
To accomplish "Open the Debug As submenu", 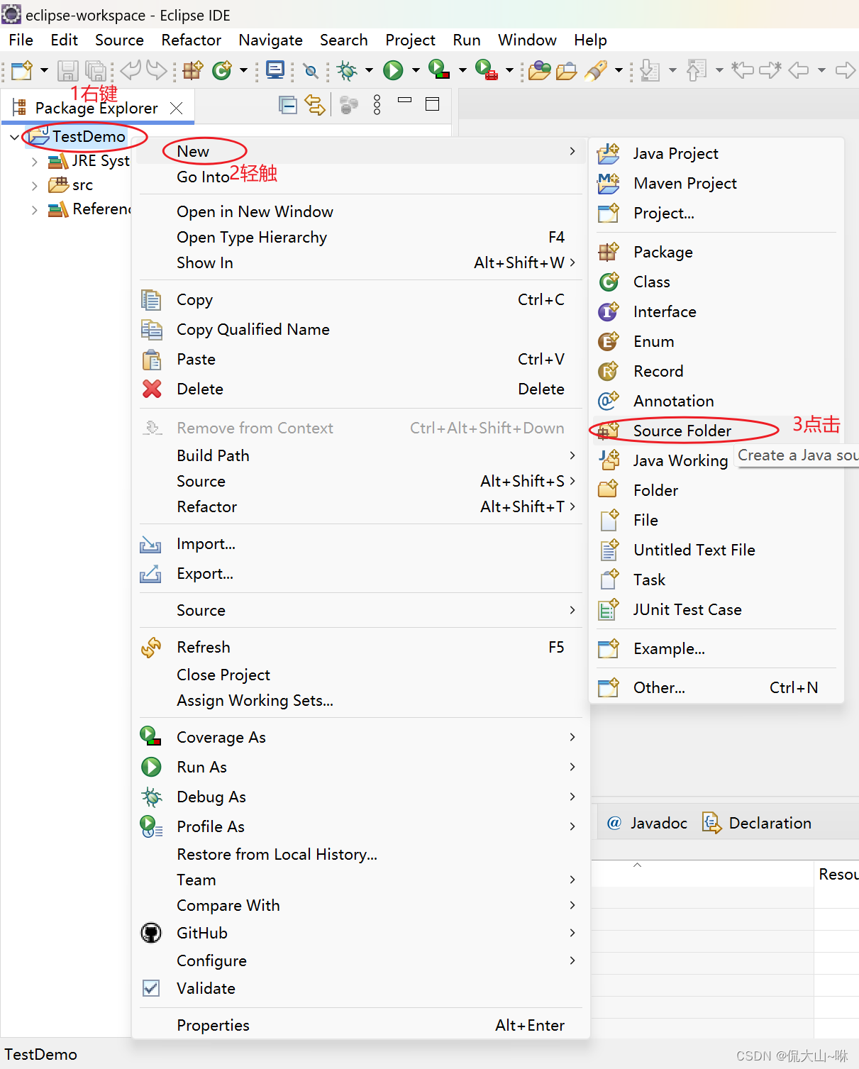I will (x=360, y=797).
